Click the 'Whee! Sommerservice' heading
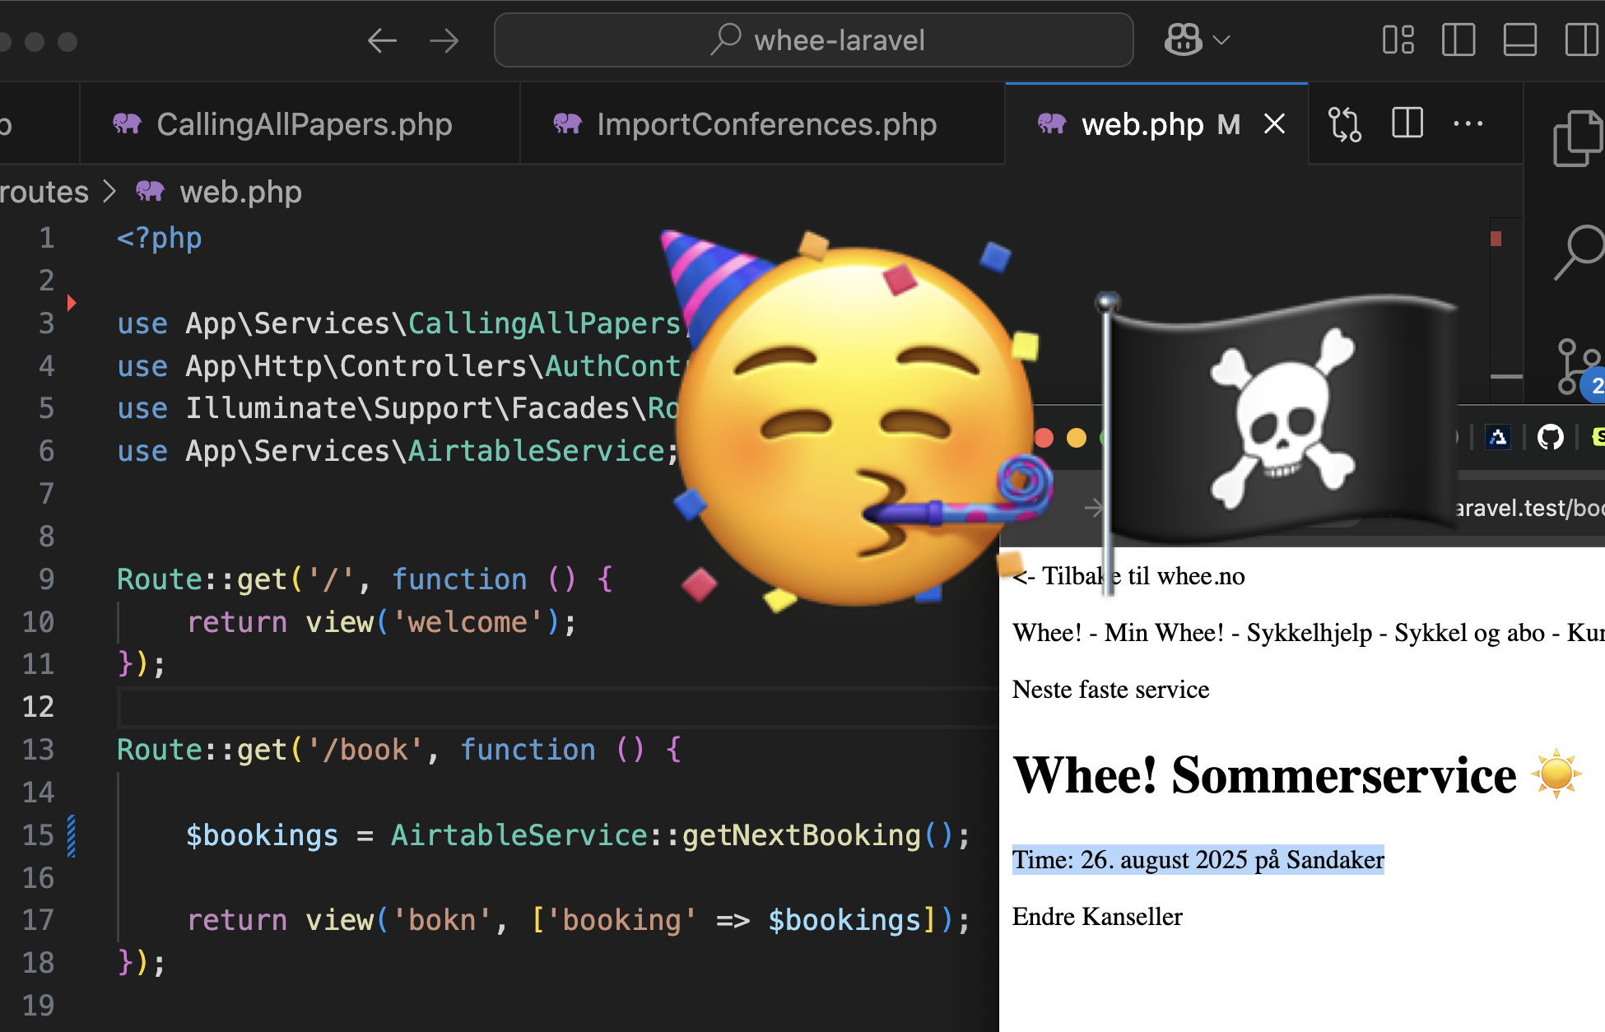 pyautogui.click(x=1296, y=775)
